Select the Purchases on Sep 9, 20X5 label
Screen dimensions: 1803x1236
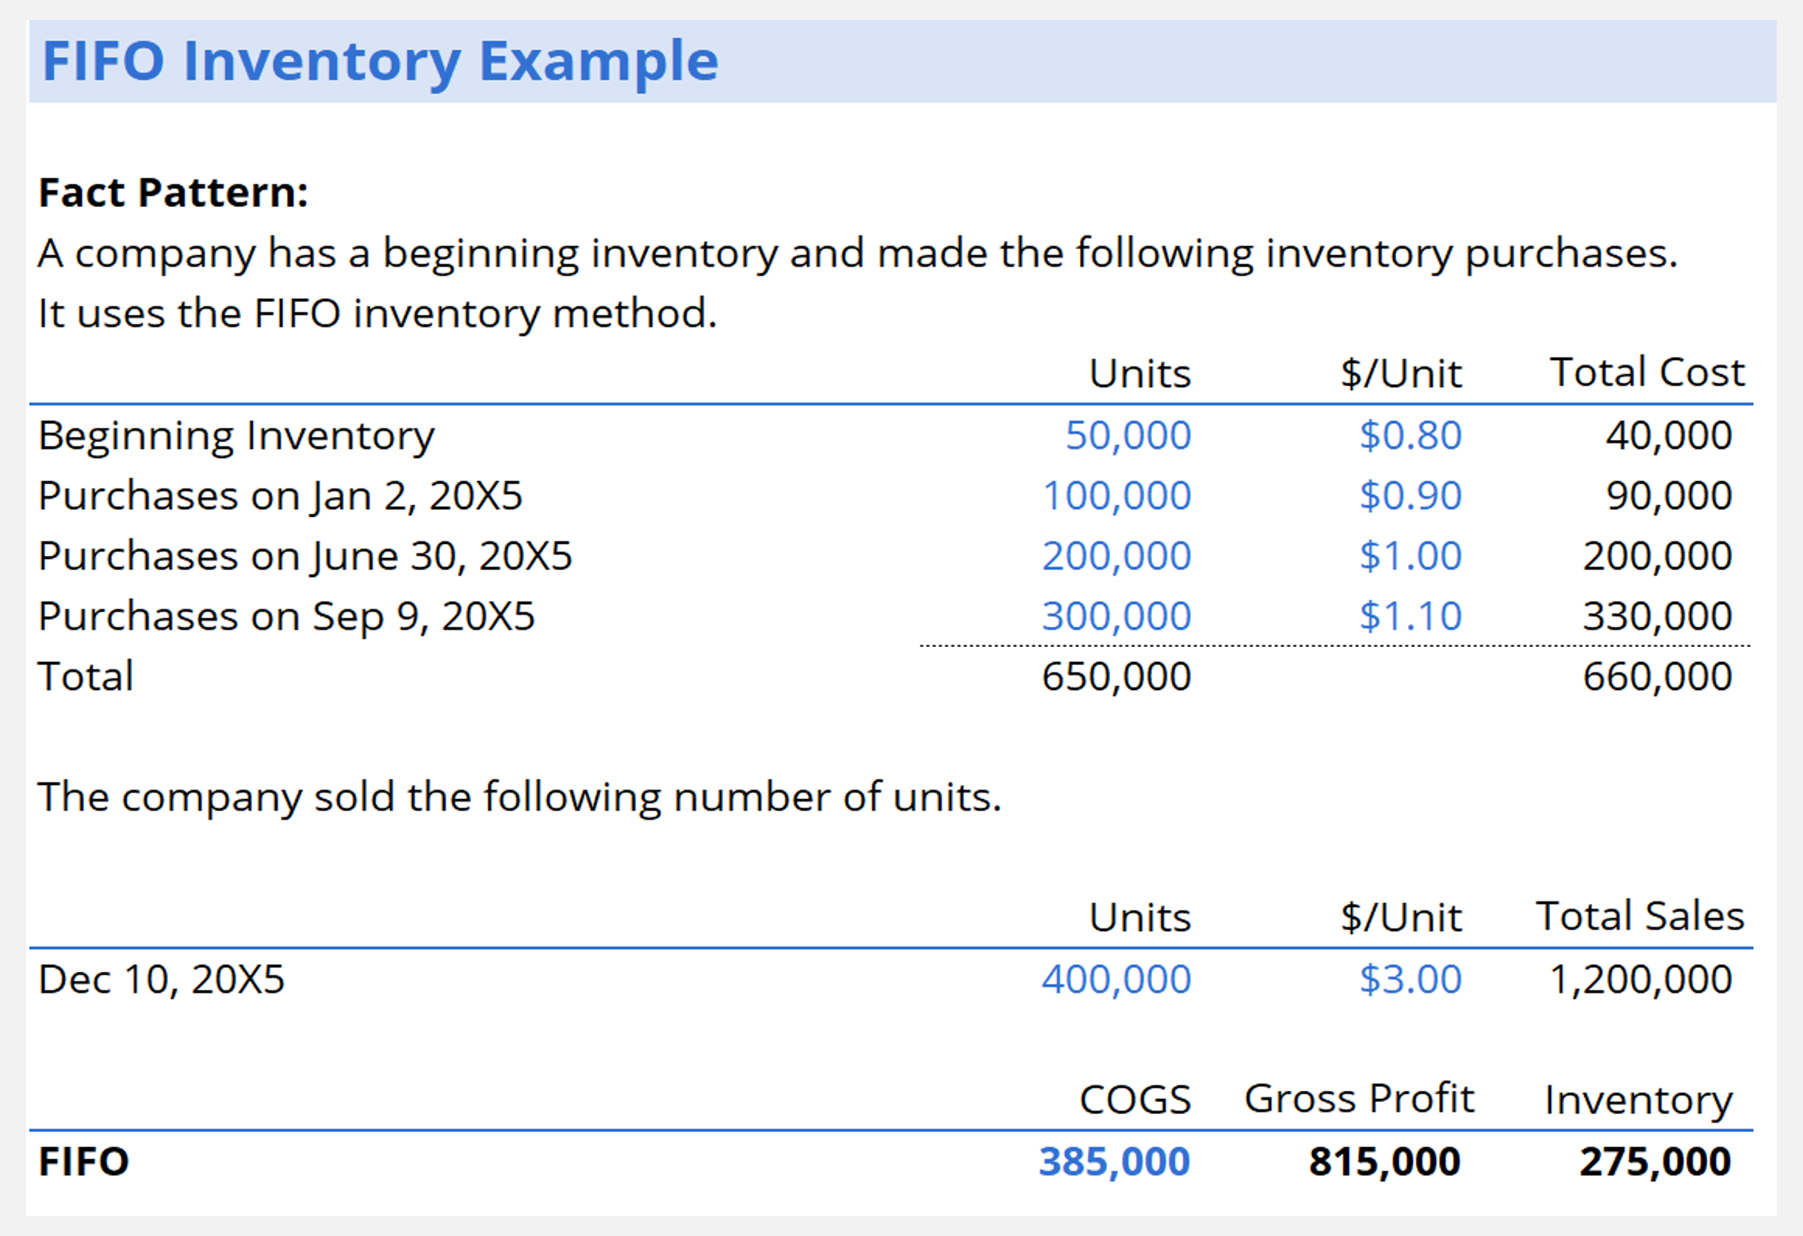[x=287, y=615]
